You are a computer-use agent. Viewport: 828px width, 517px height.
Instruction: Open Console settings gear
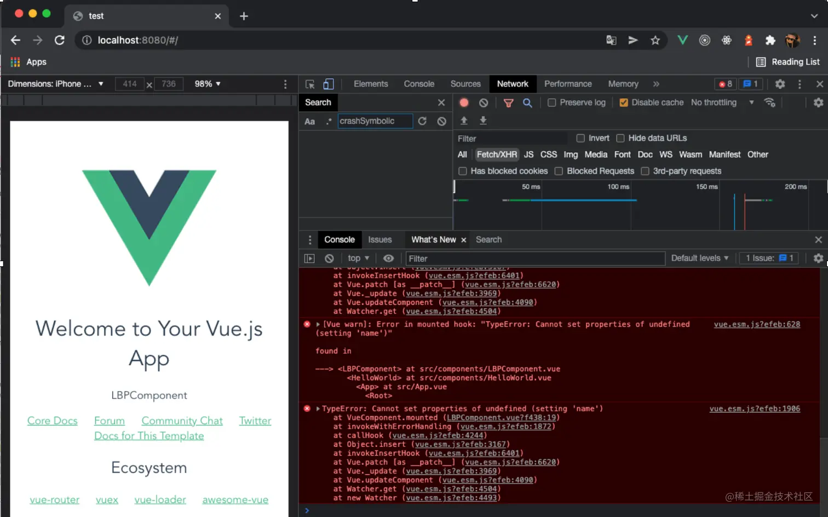pyautogui.click(x=818, y=258)
